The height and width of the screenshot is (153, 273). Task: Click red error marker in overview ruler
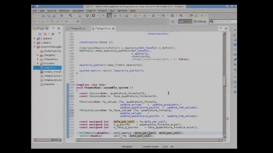coord(227,119)
